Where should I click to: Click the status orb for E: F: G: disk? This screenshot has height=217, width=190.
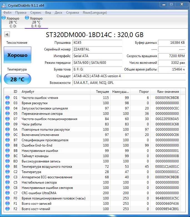[27, 18]
